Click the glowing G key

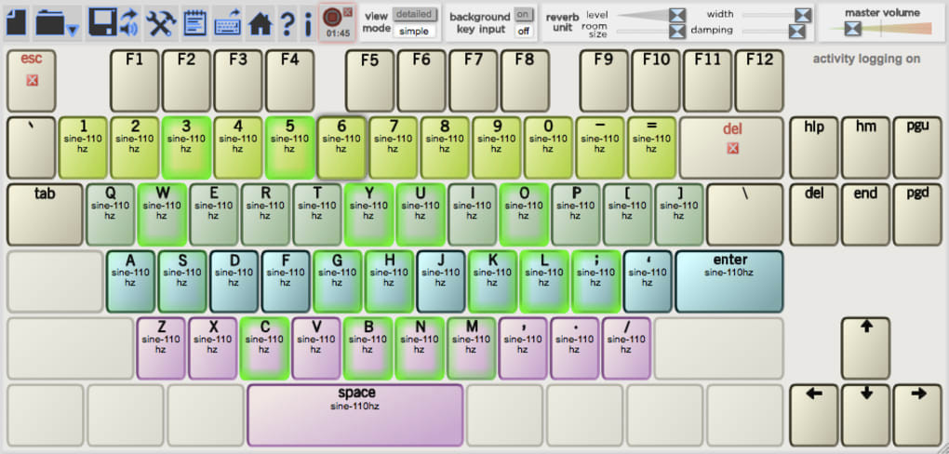point(337,282)
